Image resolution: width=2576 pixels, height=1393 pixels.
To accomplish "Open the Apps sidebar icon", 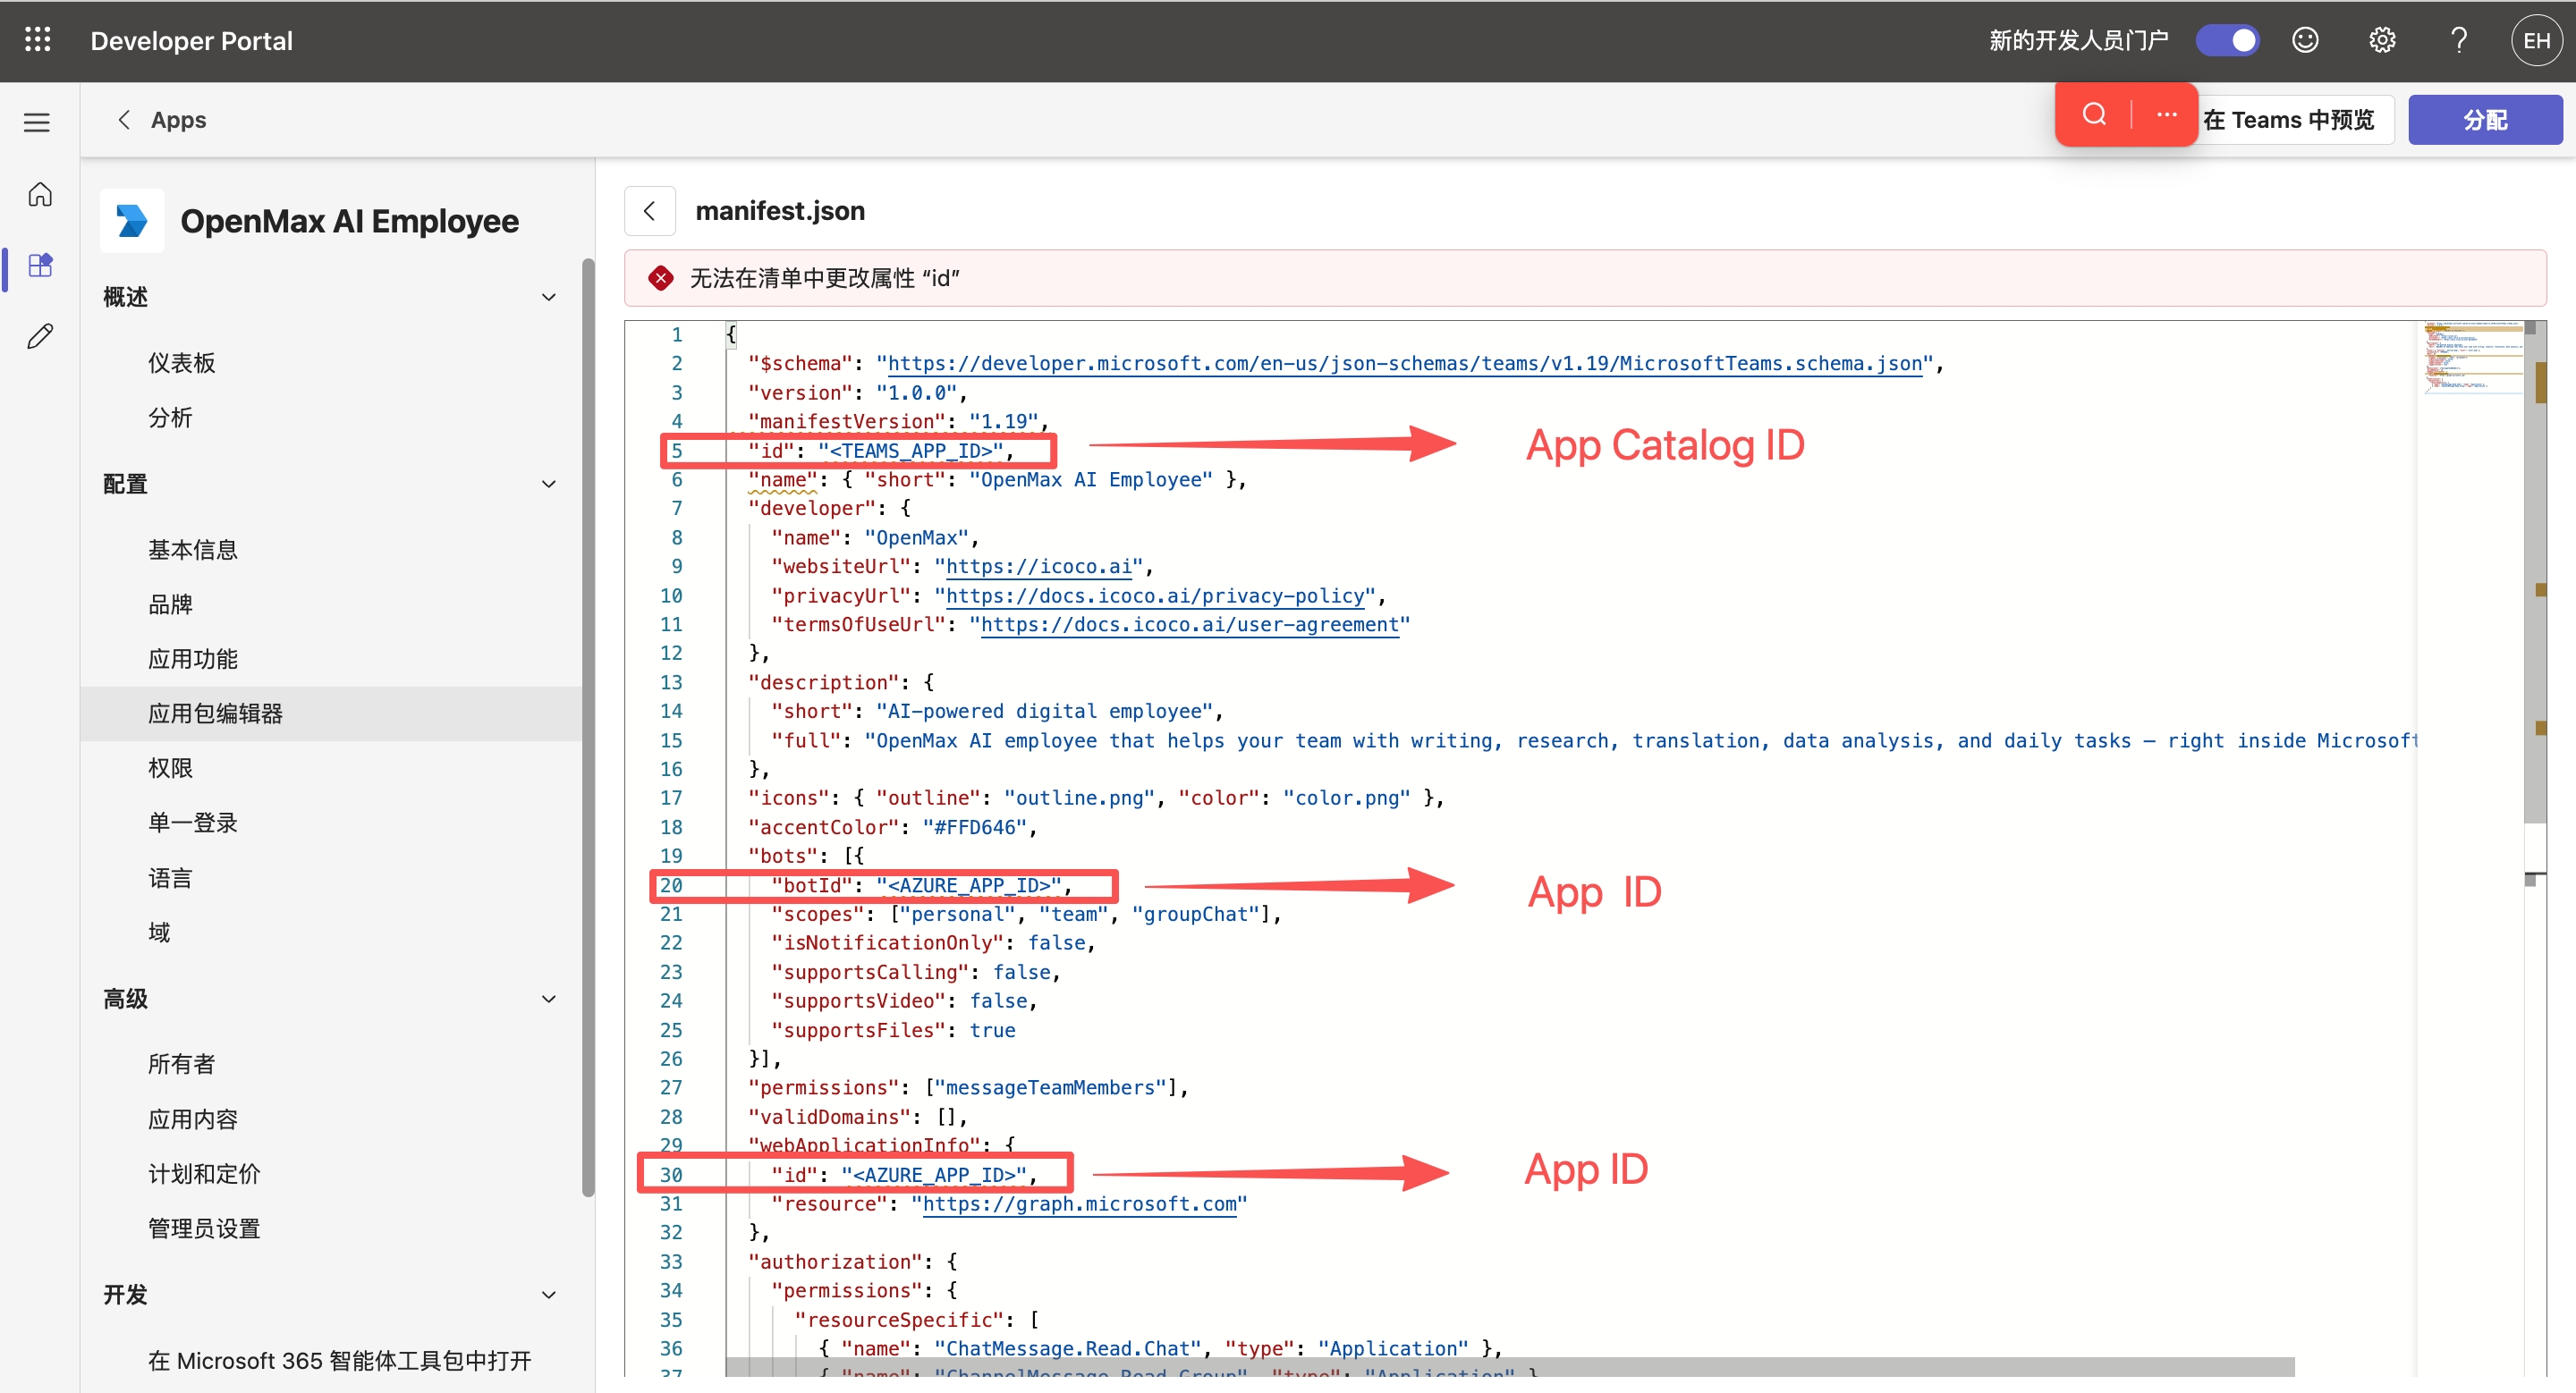I will pos(40,265).
